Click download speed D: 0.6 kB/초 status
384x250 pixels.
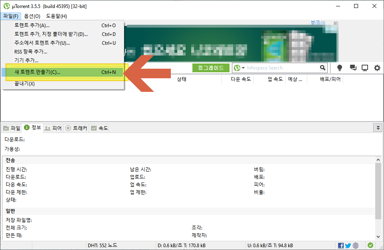(182, 245)
